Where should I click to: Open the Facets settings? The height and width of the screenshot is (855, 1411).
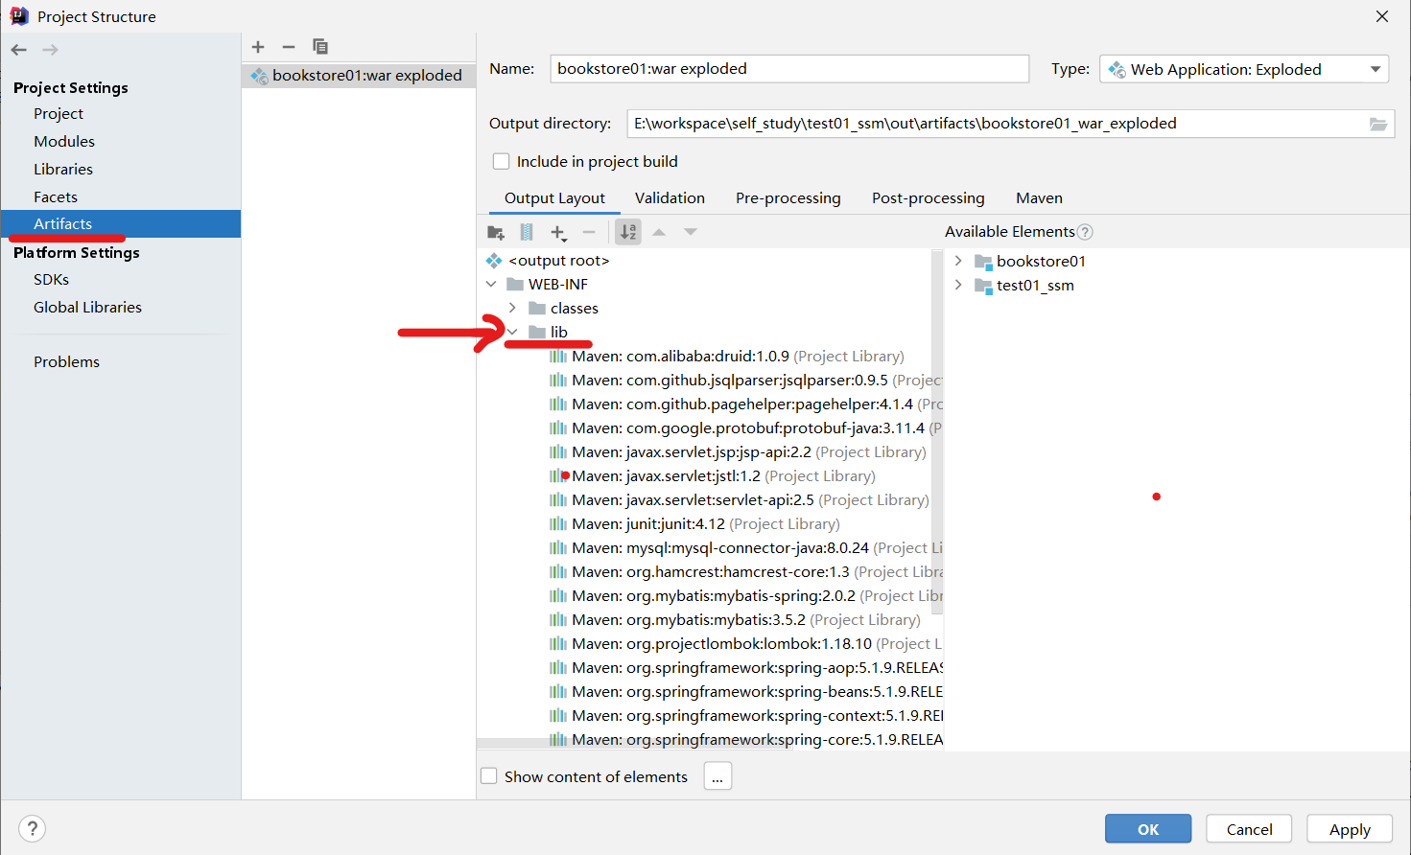click(56, 197)
